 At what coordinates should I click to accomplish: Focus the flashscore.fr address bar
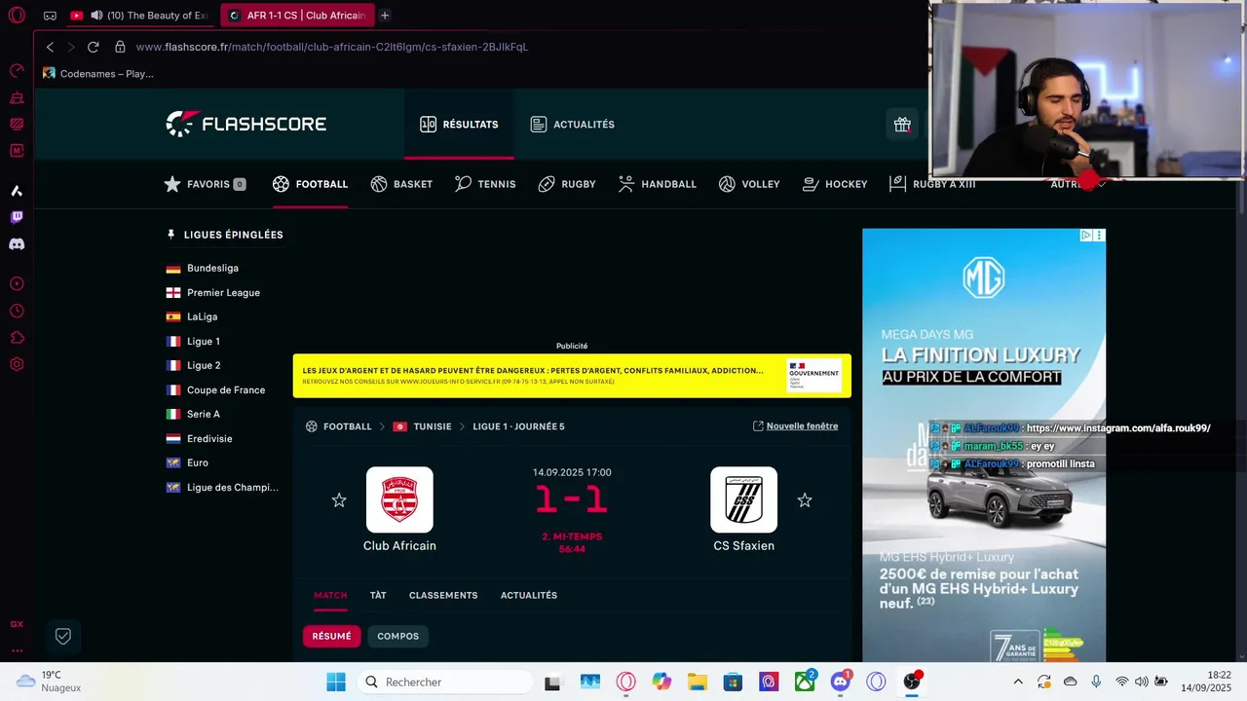click(331, 47)
